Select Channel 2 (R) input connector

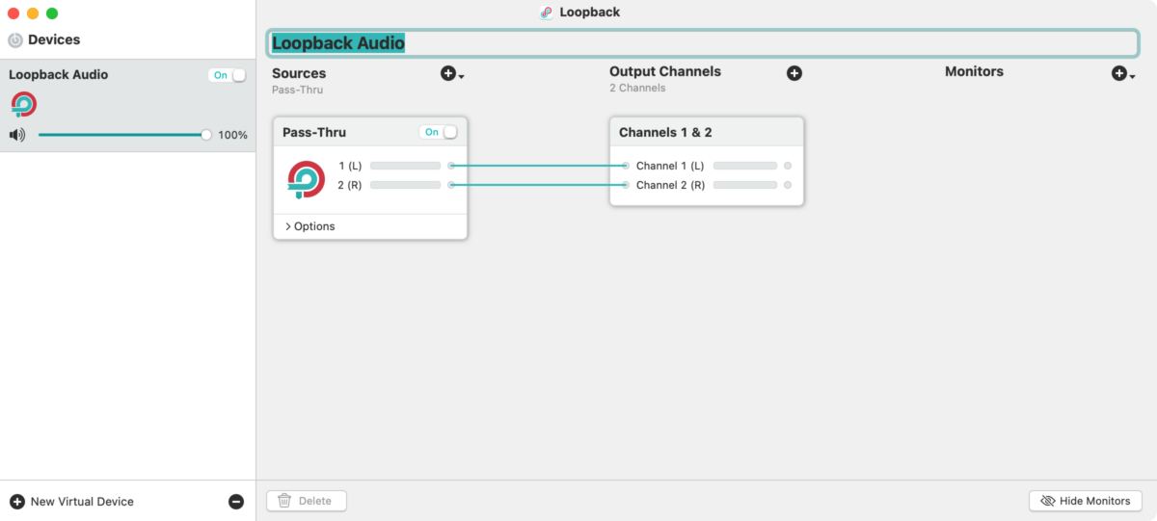(626, 185)
